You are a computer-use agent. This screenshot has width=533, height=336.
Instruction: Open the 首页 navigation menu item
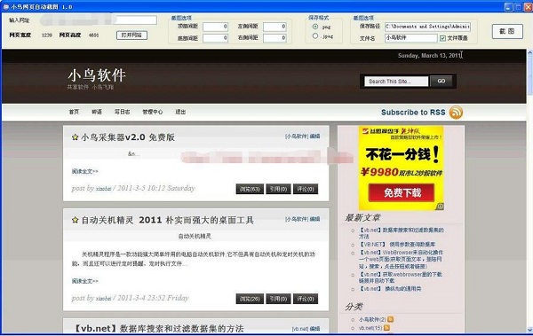(74, 112)
